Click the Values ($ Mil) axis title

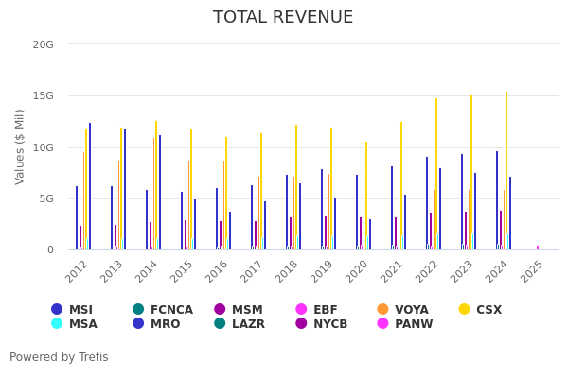click(21, 146)
